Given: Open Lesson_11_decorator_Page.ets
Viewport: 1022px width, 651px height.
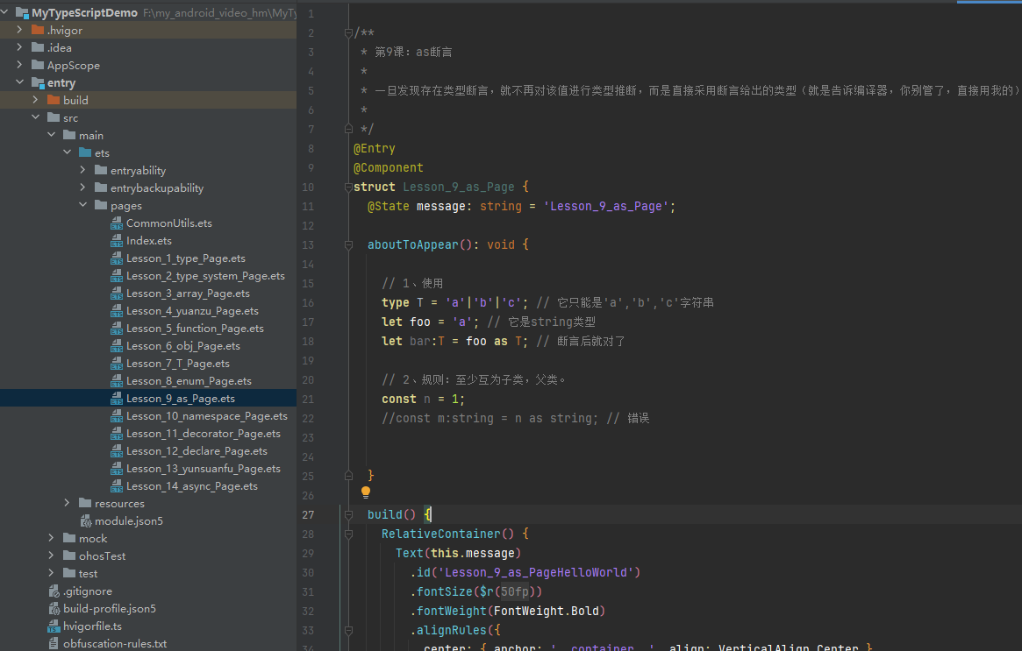Looking at the screenshot, I should (204, 434).
